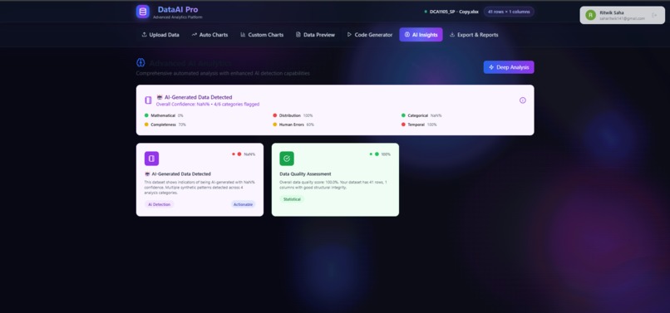670x313 pixels.
Task: Click the Ritwik Saha user name
Action: [612, 12]
